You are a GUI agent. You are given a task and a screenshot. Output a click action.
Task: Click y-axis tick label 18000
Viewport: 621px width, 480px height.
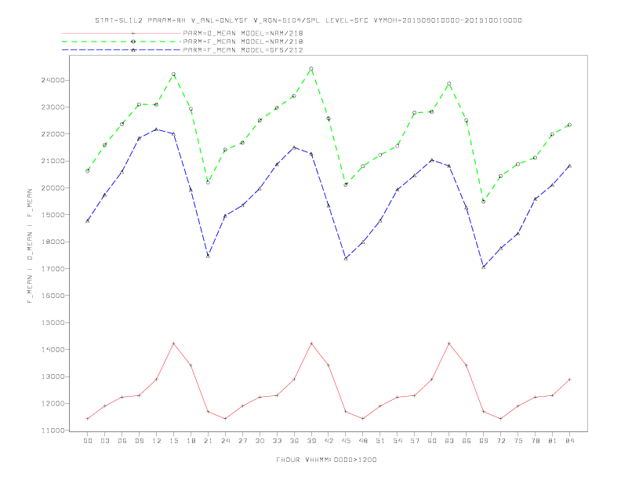point(53,242)
